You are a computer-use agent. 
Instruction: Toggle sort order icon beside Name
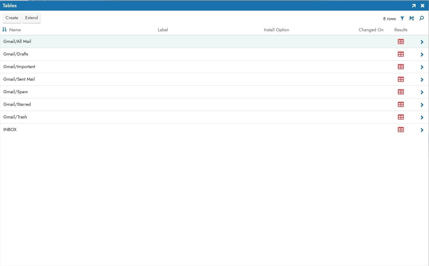point(4,29)
